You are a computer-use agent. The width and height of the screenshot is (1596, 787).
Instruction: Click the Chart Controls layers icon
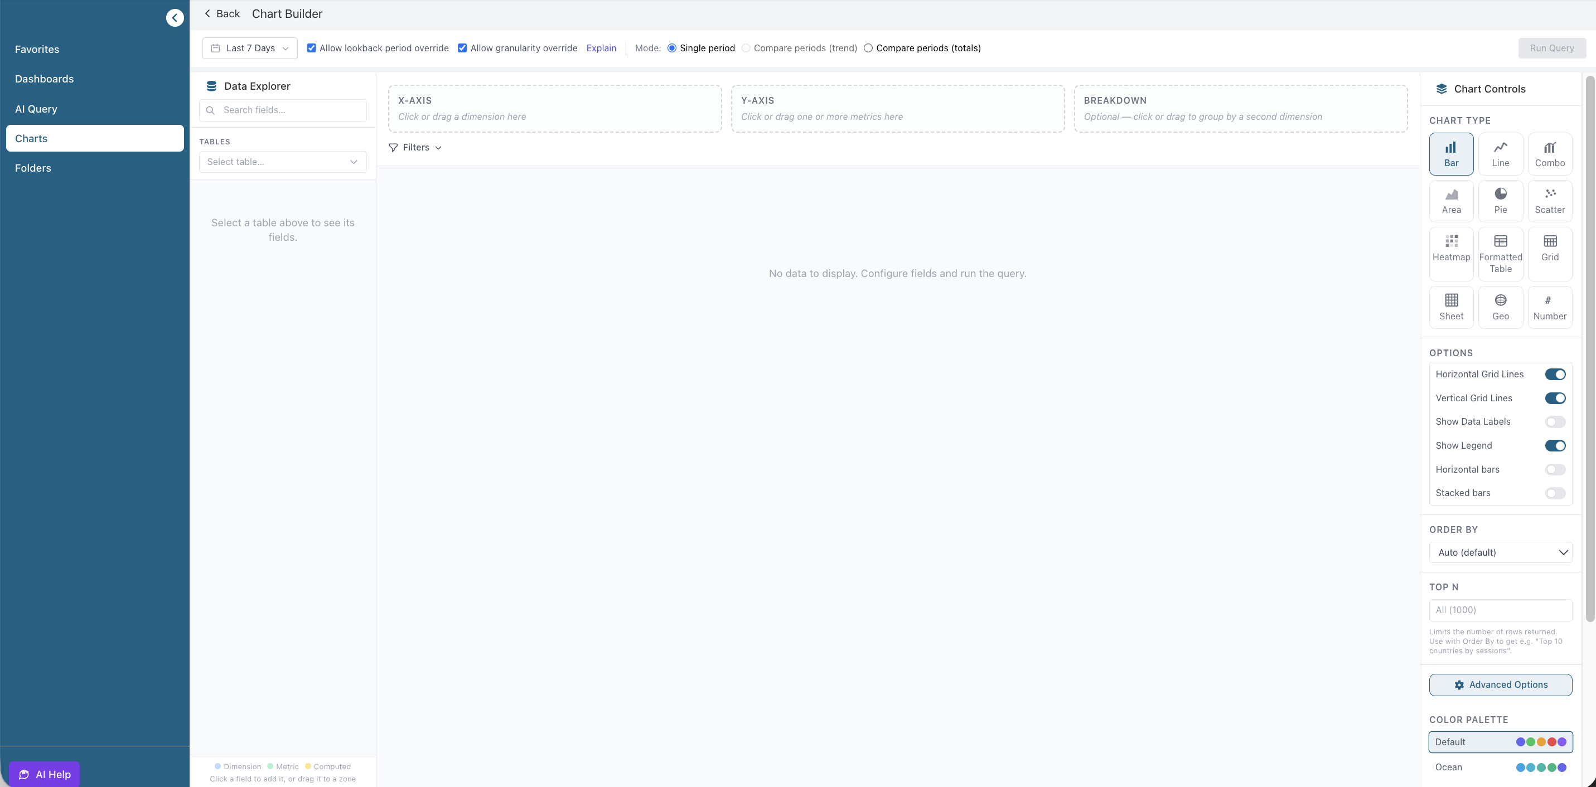pos(1441,89)
